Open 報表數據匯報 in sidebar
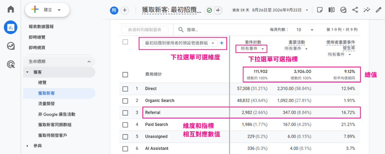 click(41, 27)
